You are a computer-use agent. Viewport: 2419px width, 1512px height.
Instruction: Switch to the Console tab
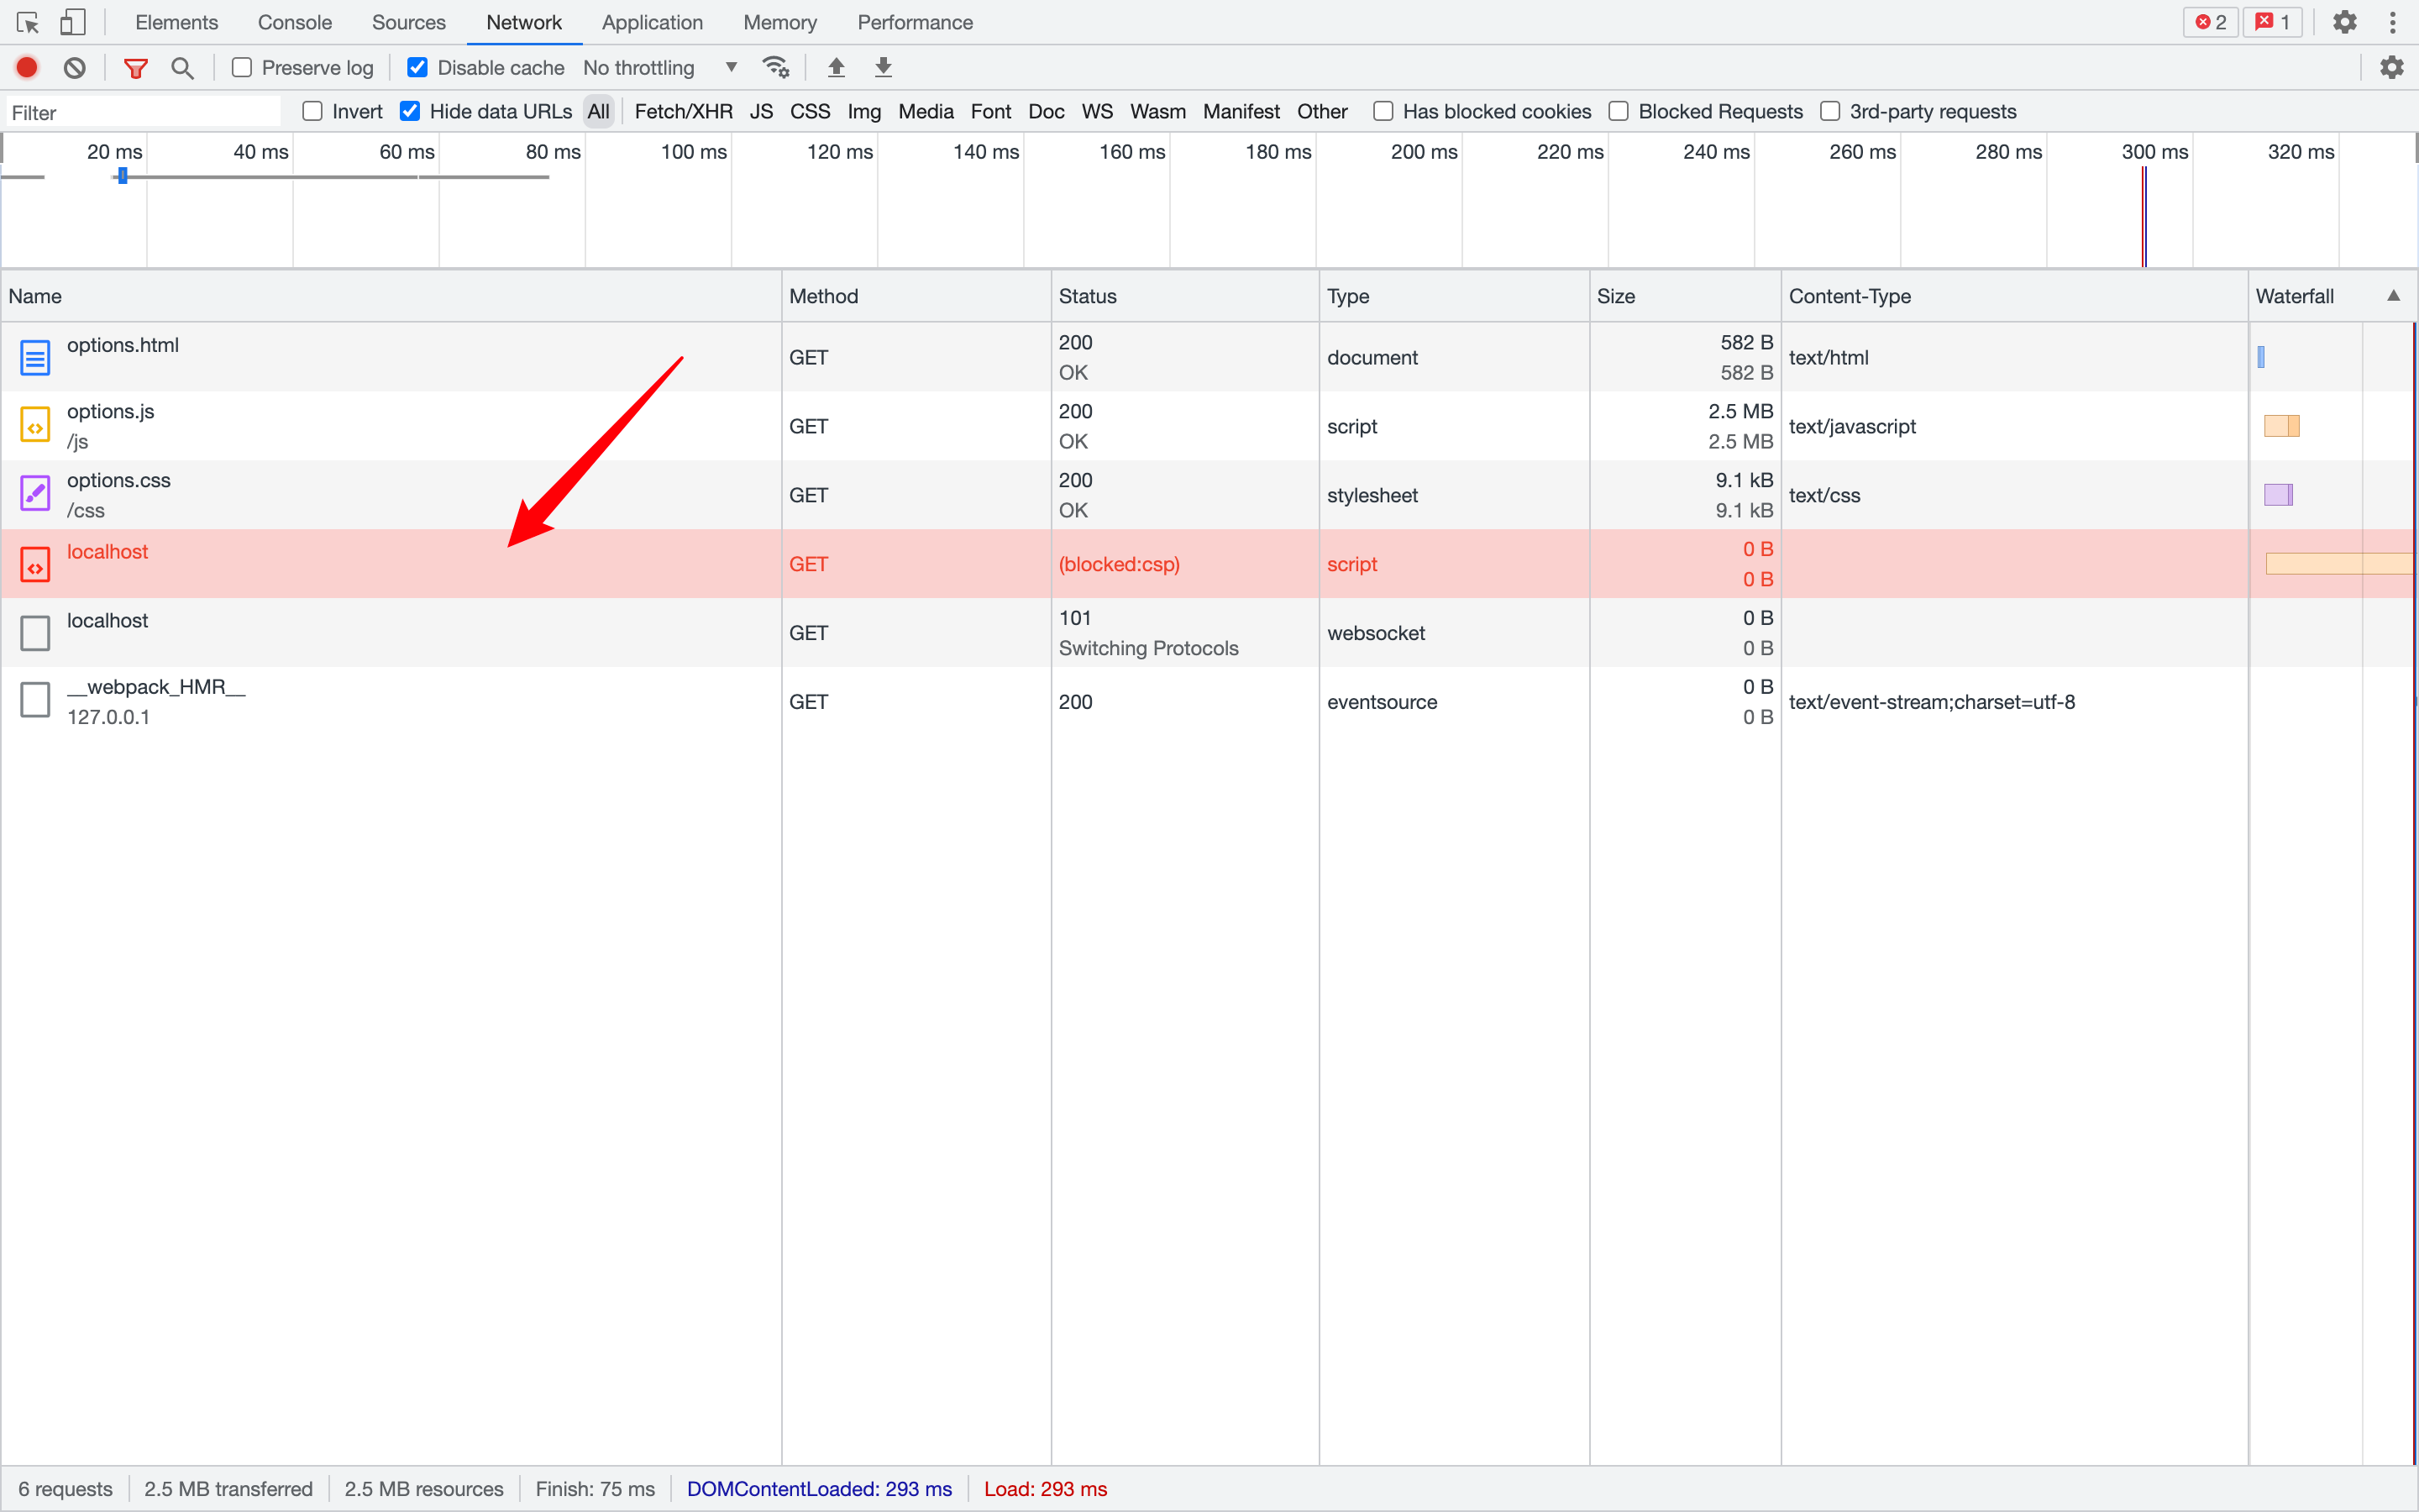294,21
